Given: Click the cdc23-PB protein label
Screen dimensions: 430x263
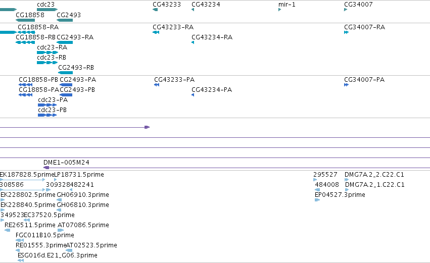Looking at the screenshot, I should point(53,110).
